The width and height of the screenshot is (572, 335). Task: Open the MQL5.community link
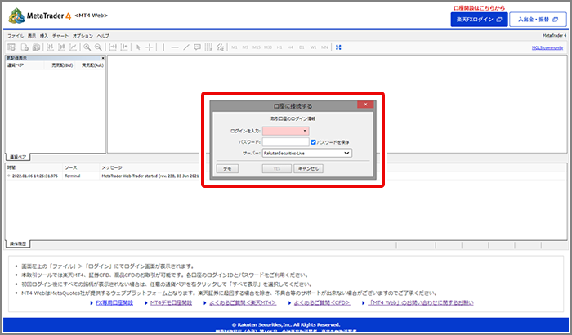tap(547, 47)
